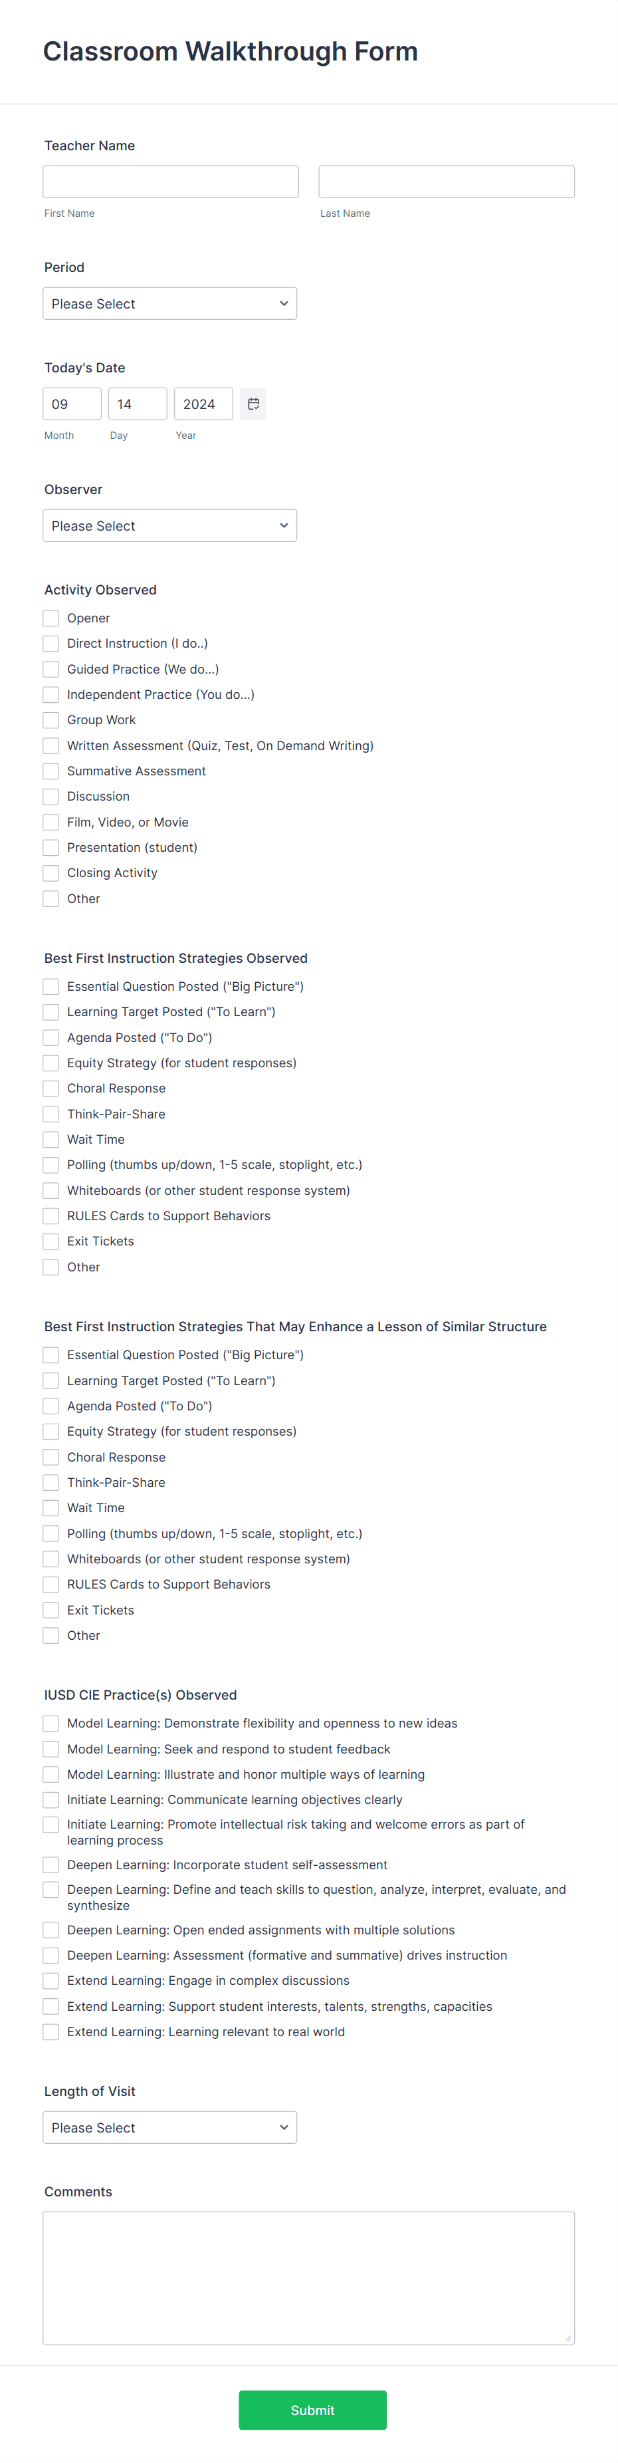Screen dimensions: 618x2463
Task: Check Think-Pair-Share under lesson enhancement strategies
Action: coord(50,1482)
